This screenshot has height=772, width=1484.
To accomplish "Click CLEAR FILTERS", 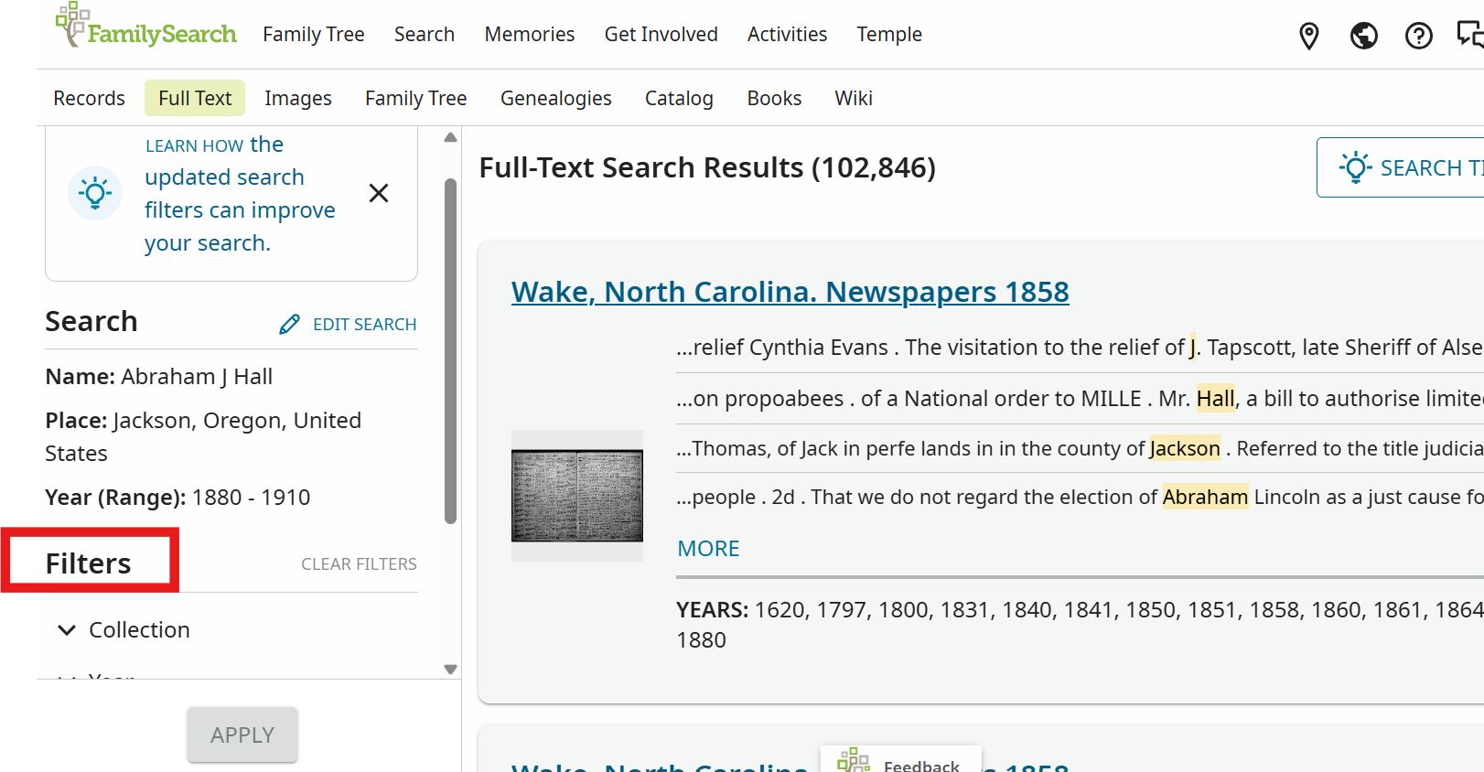I will [359, 564].
